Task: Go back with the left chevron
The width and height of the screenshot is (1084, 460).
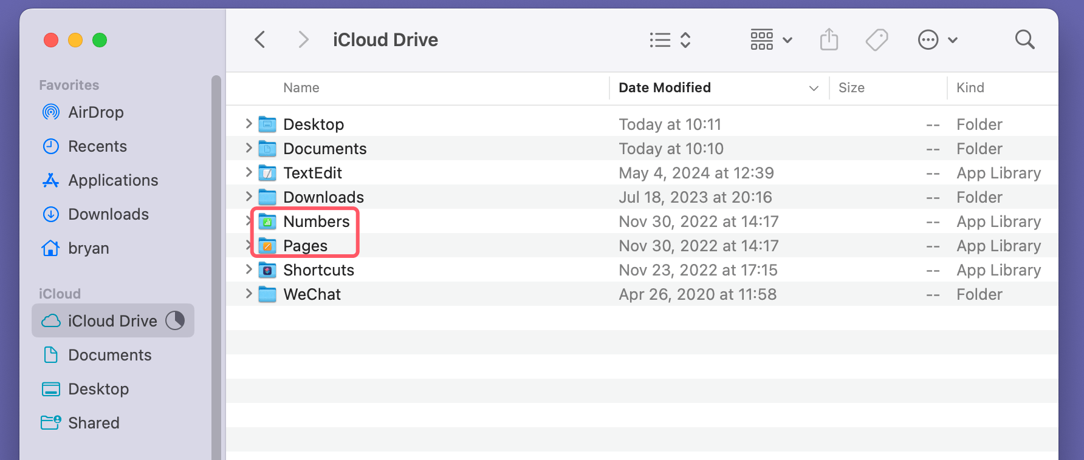Action: tap(260, 40)
